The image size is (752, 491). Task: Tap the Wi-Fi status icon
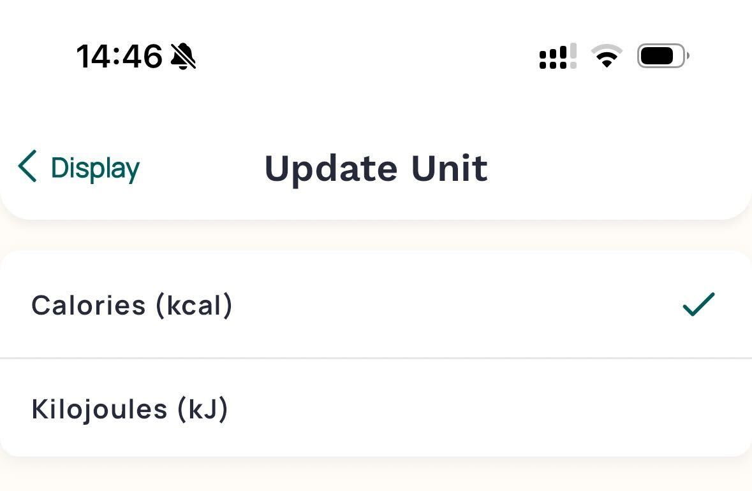(607, 57)
